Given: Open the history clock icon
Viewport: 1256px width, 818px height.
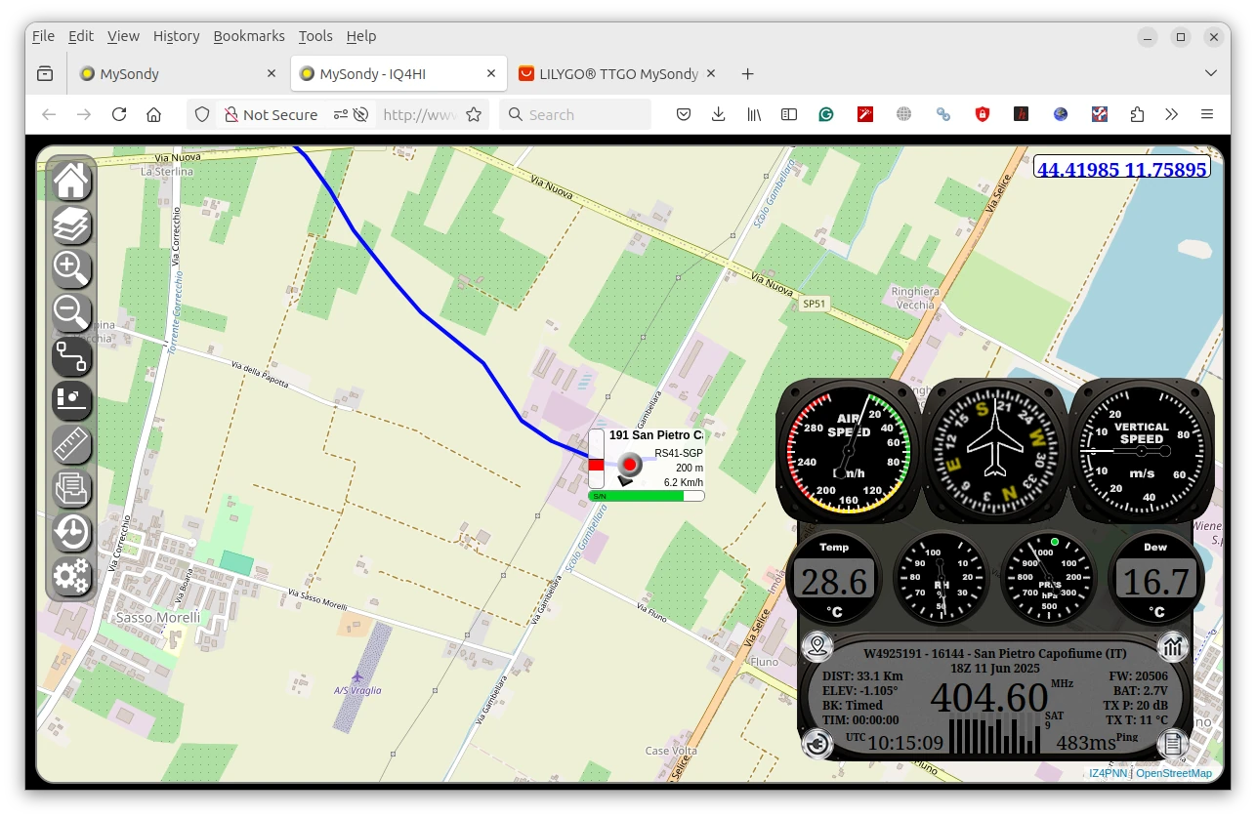Looking at the screenshot, I should (x=71, y=532).
